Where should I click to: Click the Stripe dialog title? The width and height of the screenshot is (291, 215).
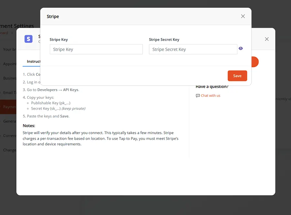coord(53,16)
